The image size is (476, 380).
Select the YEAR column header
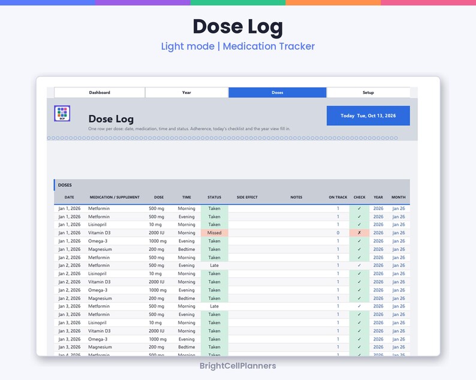point(378,197)
